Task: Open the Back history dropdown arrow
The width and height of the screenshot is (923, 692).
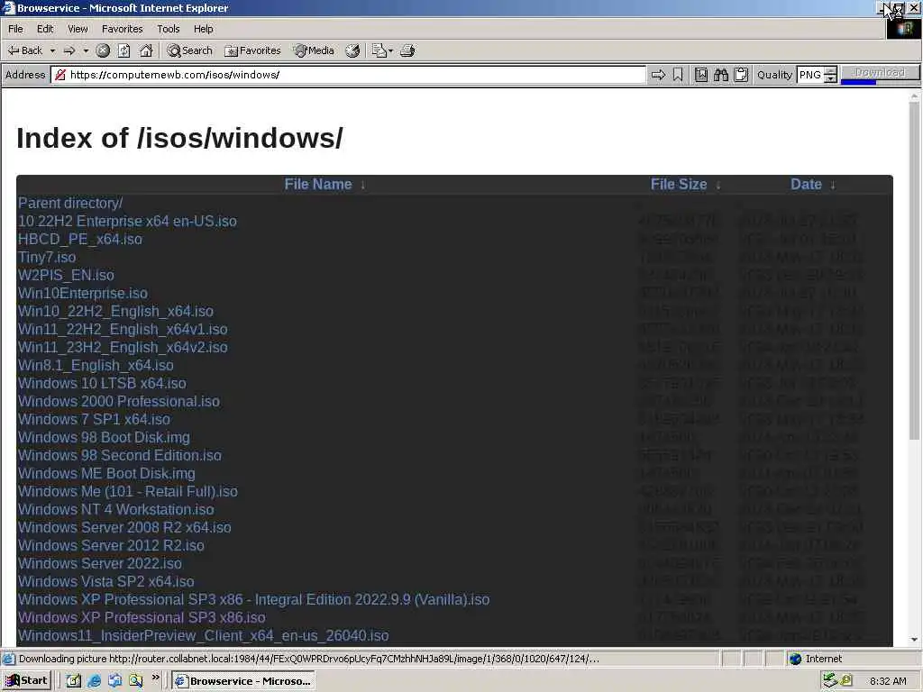Action: tap(52, 50)
